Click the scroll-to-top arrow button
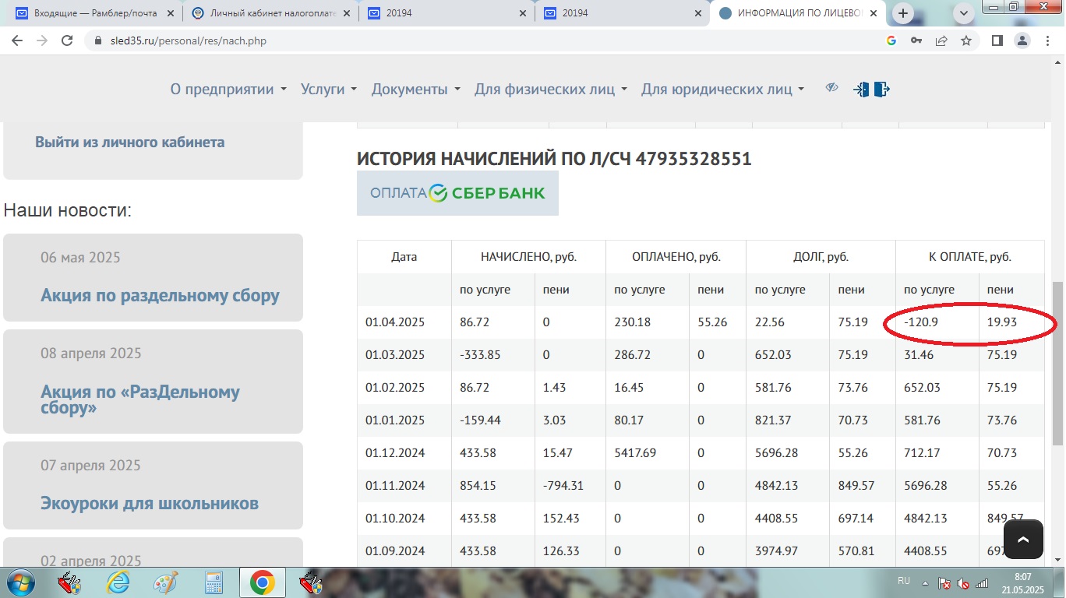 point(1023,539)
